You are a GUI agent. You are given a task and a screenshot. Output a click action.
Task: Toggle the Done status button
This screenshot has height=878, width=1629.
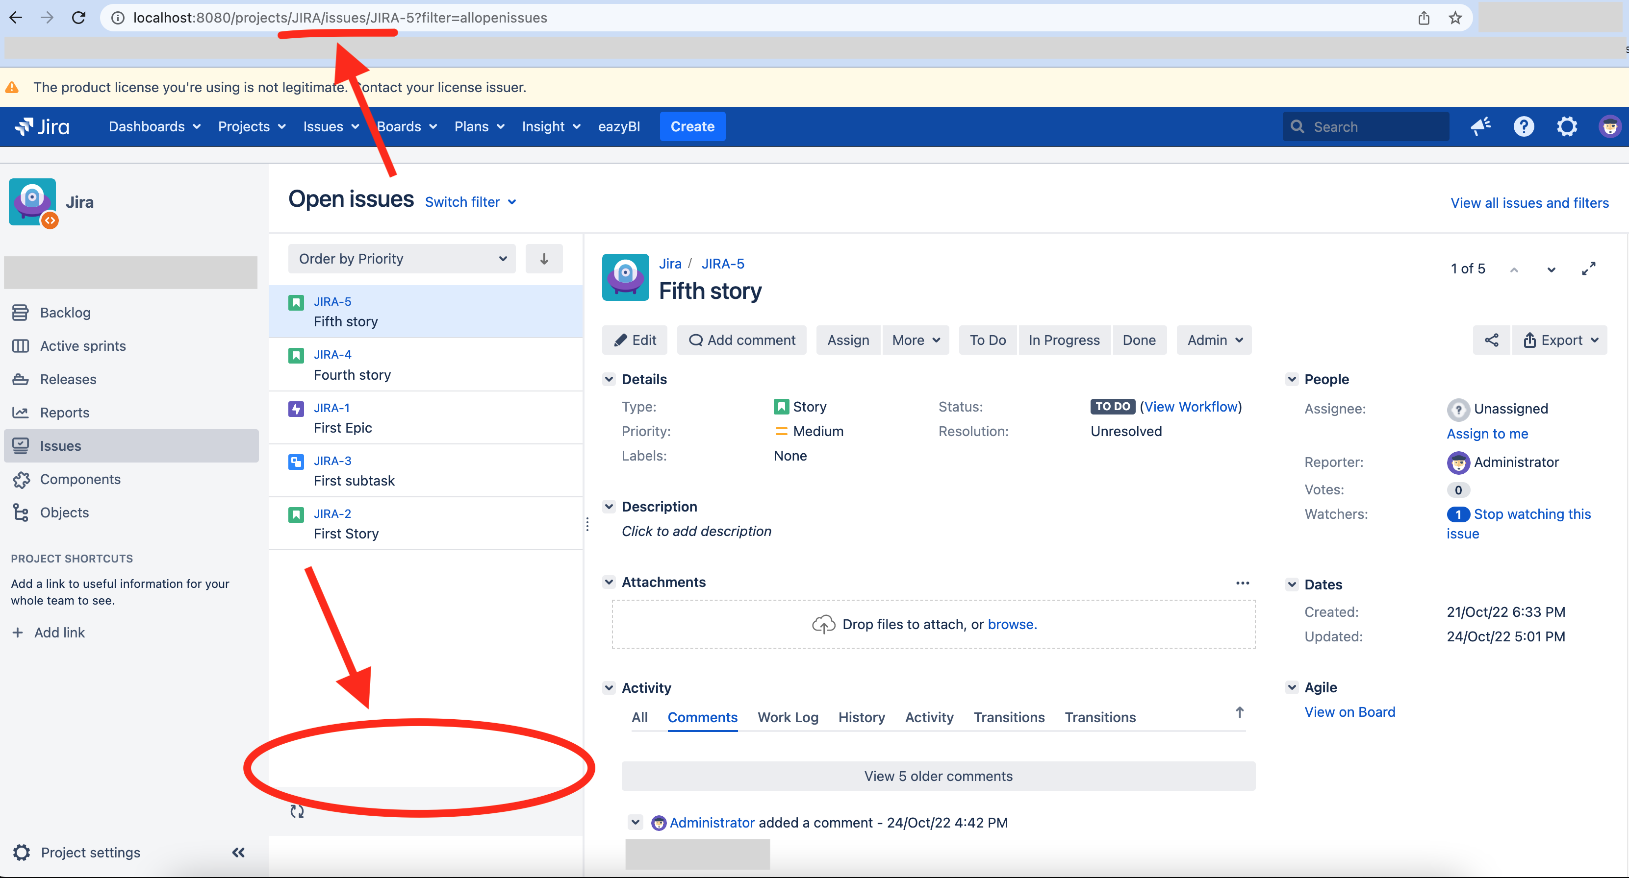(1139, 340)
